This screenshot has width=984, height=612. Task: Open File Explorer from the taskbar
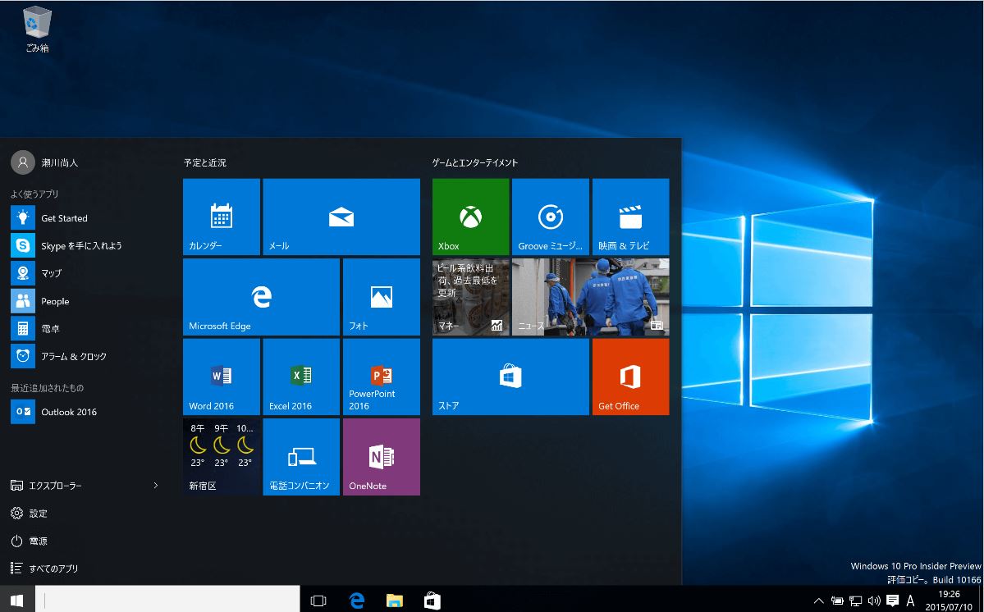[x=394, y=601]
